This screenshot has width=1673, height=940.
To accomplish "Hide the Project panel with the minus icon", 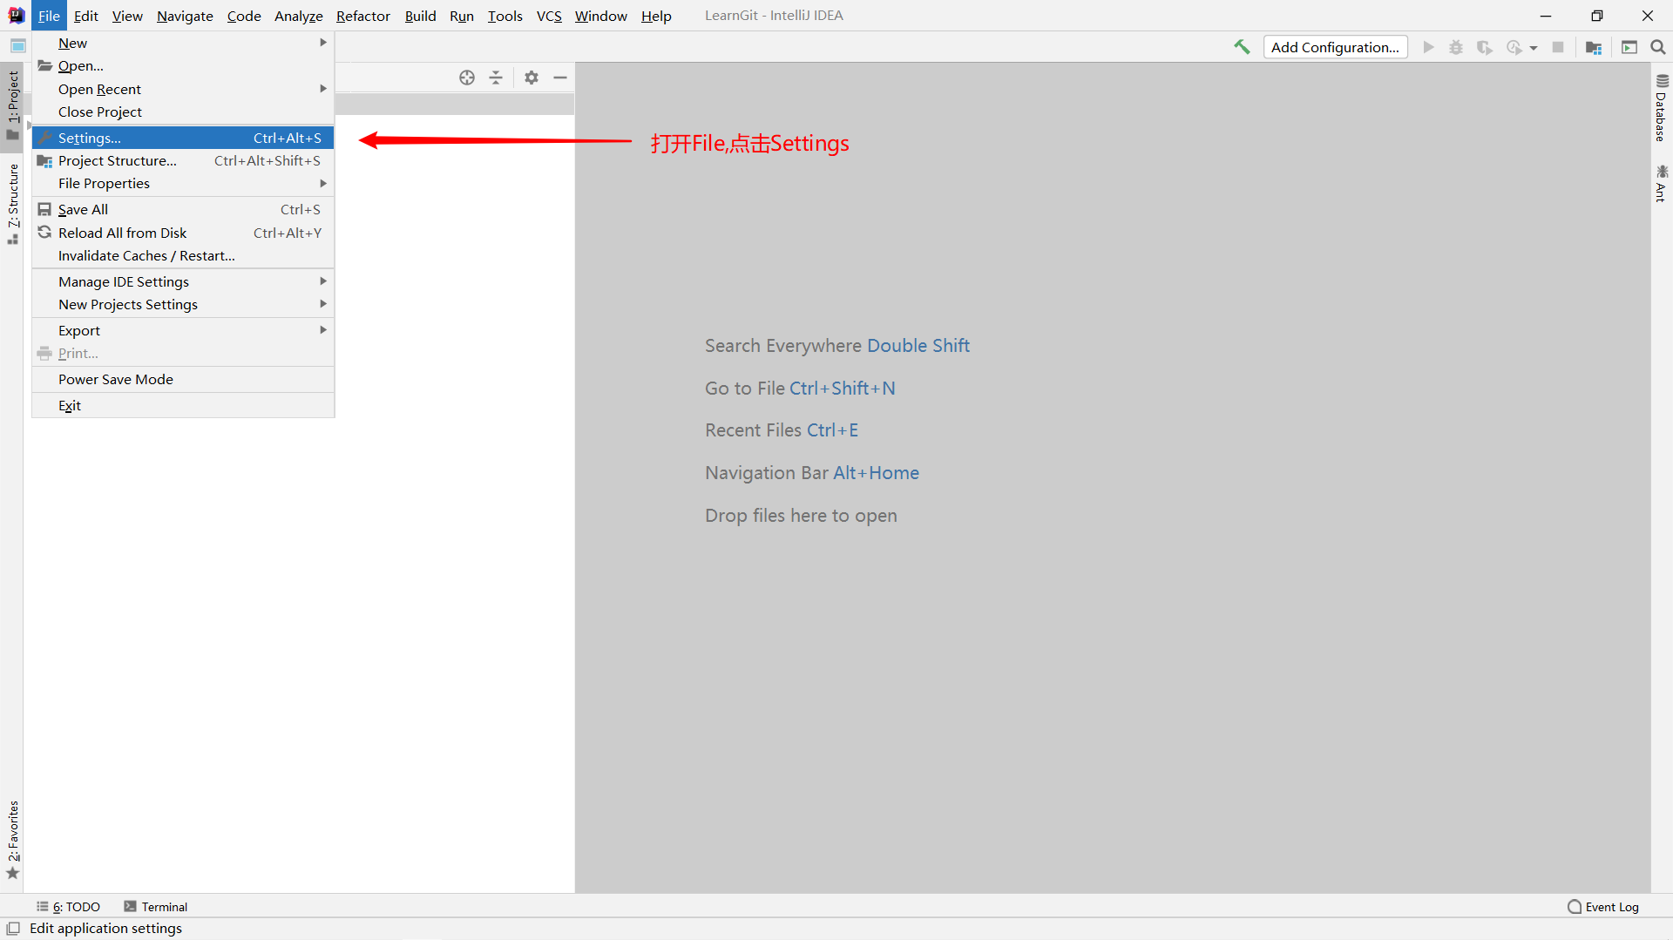I will pyautogui.click(x=560, y=78).
